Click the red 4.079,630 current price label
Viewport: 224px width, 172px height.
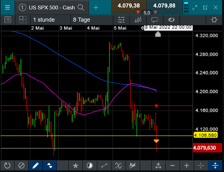pos(207,148)
